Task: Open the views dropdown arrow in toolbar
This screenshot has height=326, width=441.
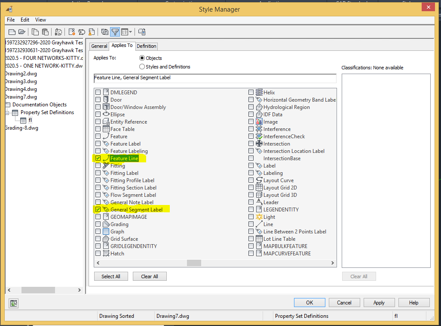Action: (131, 32)
